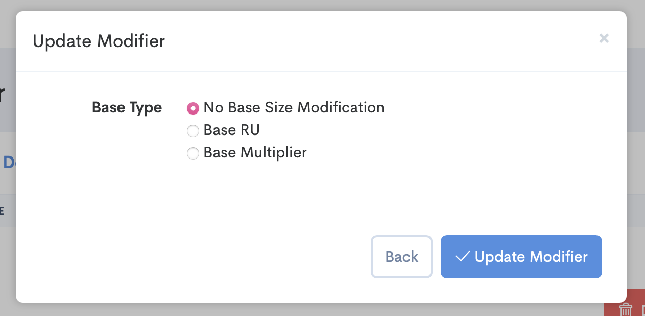Viewport: 645px width, 316px height.
Task: Click the "No Base Size Modification" label text
Action: click(x=294, y=108)
